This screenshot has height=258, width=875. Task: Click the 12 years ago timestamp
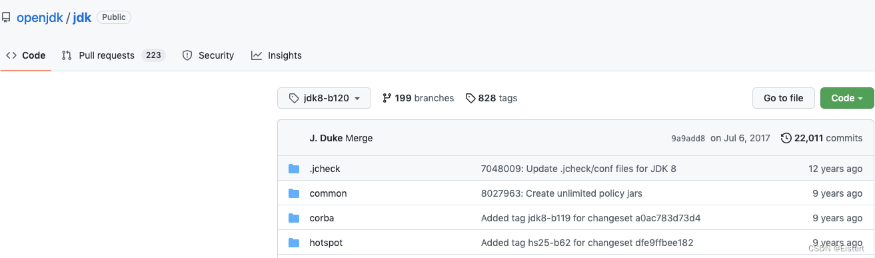[x=836, y=169]
